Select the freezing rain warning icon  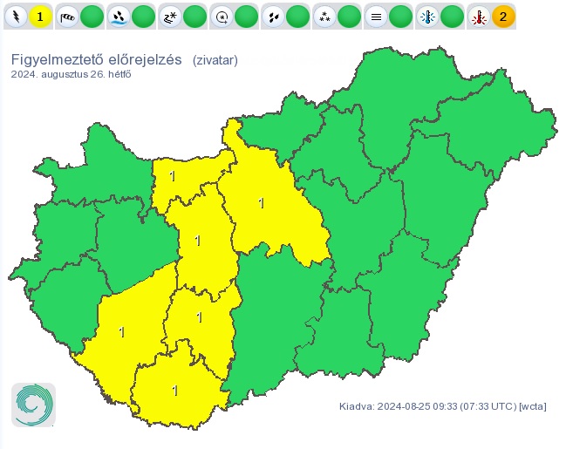[222, 16]
